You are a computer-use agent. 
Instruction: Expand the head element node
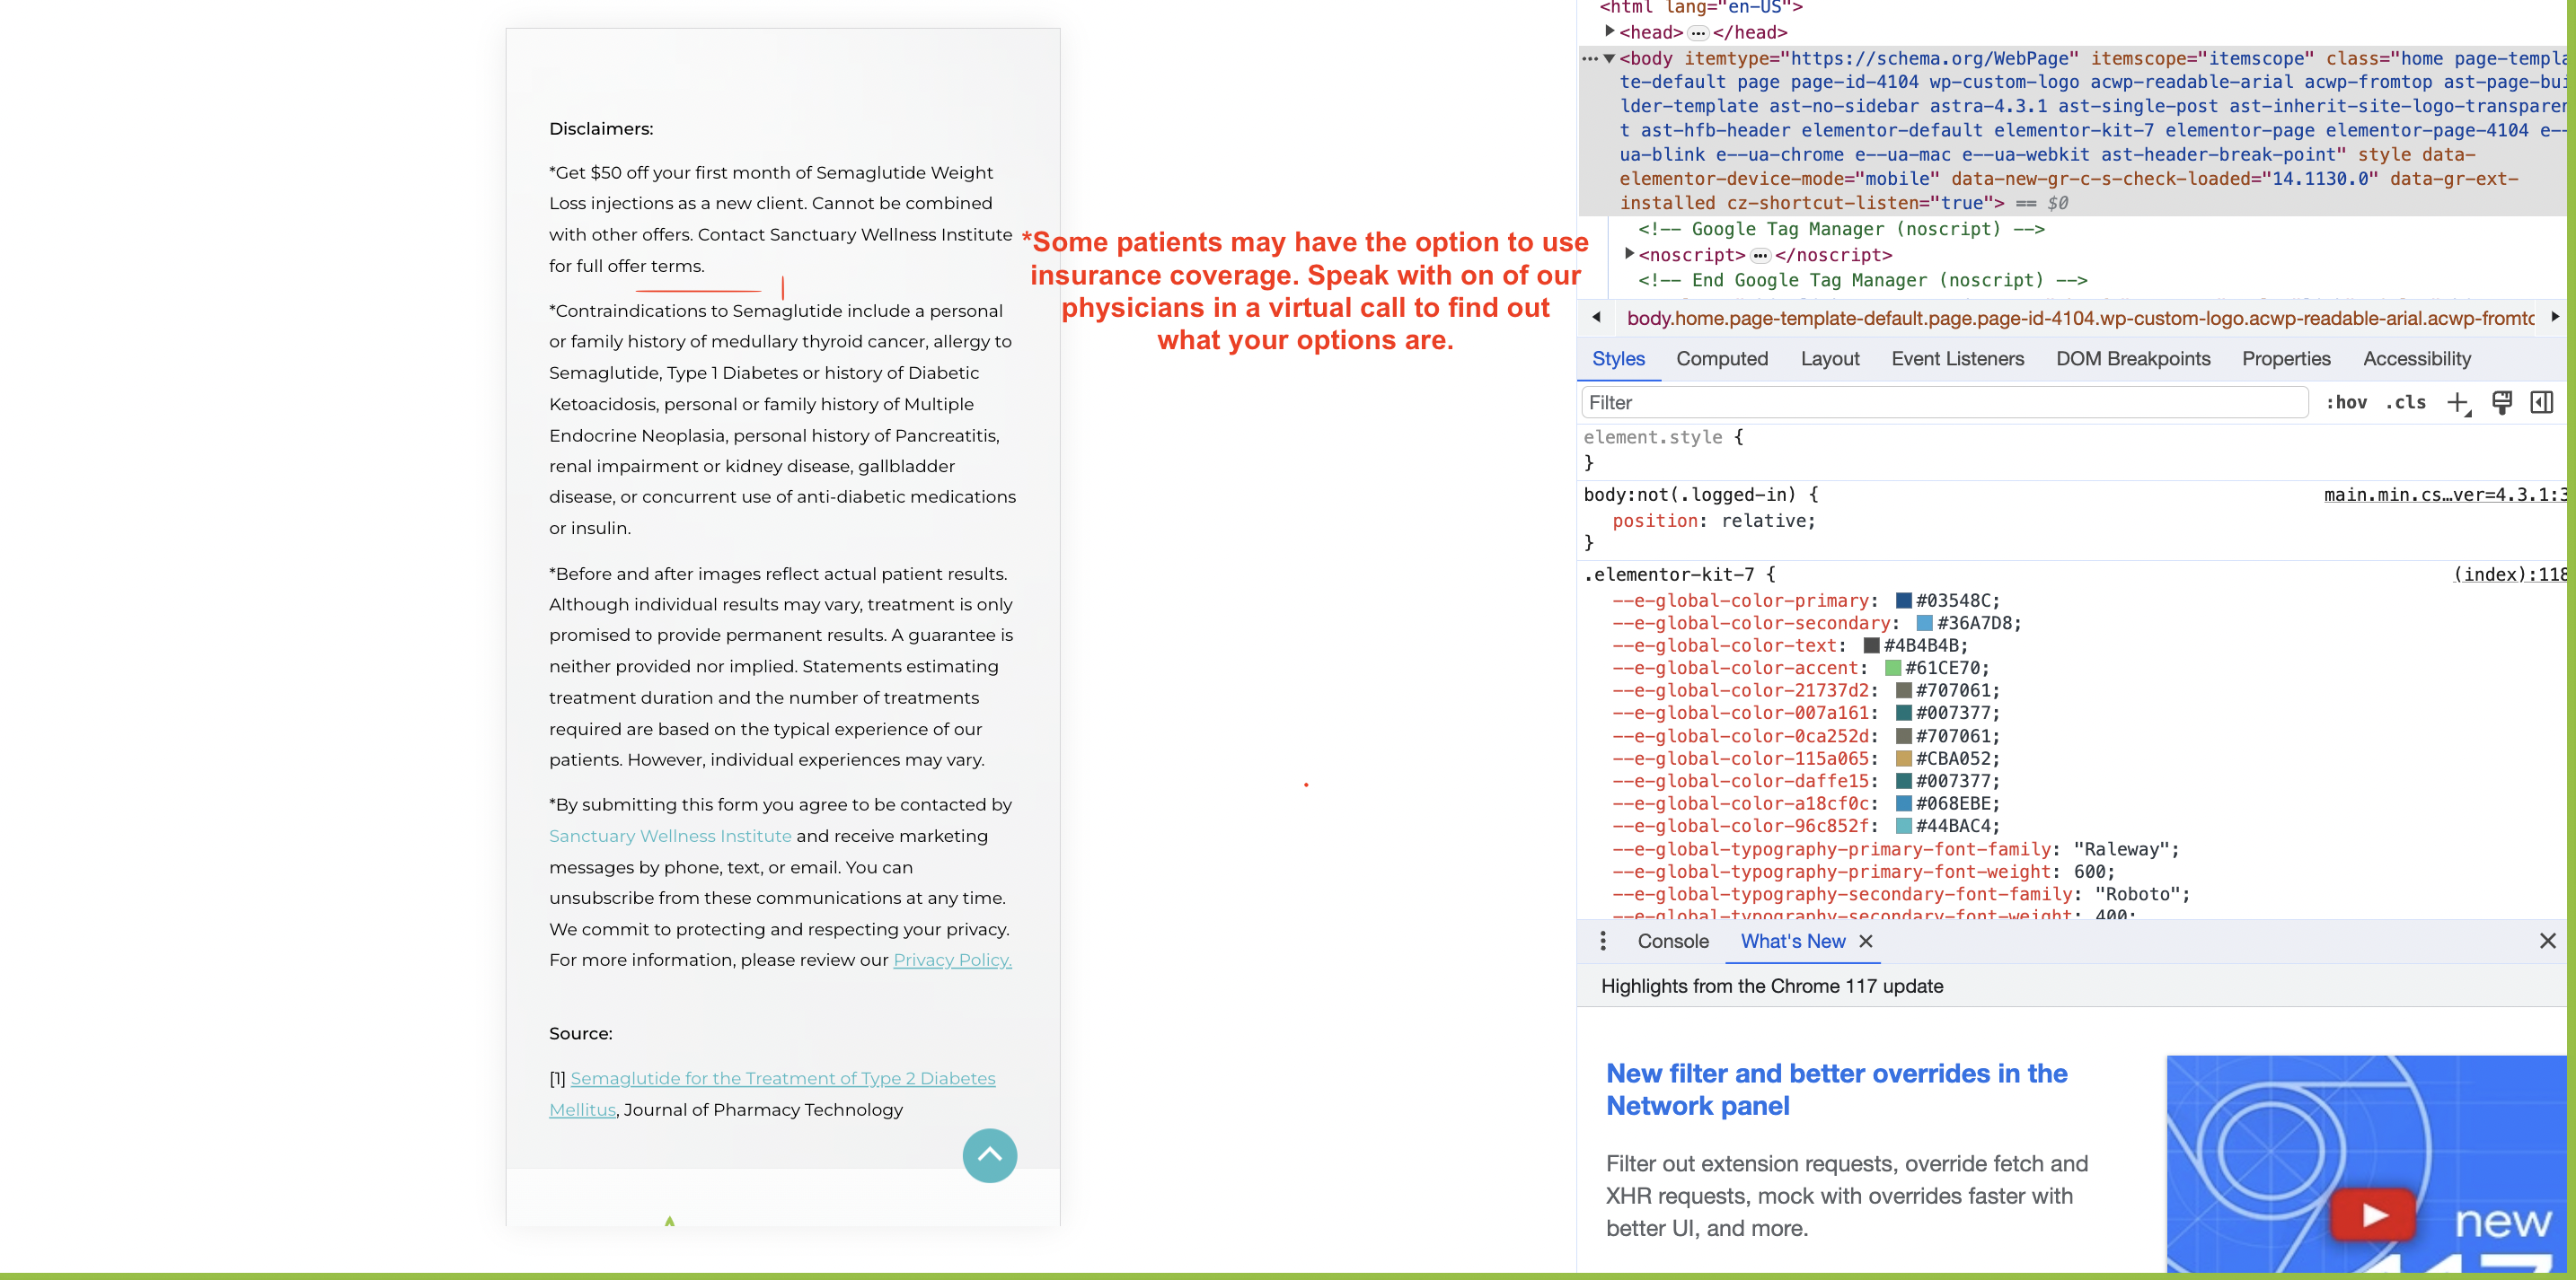[1609, 32]
